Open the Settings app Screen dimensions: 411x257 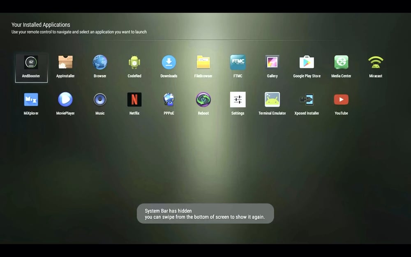(x=238, y=100)
